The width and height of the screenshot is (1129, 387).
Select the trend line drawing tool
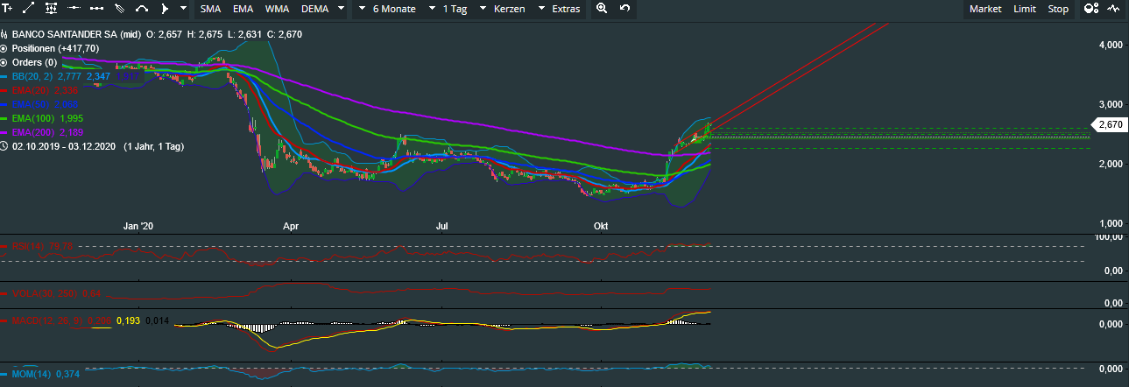pos(28,9)
